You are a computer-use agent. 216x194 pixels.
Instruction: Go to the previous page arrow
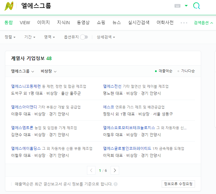click(91, 170)
